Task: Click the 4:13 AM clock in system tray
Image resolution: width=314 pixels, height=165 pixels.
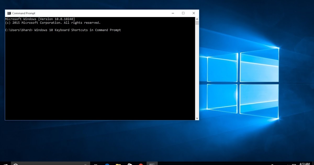Action: point(304,163)
